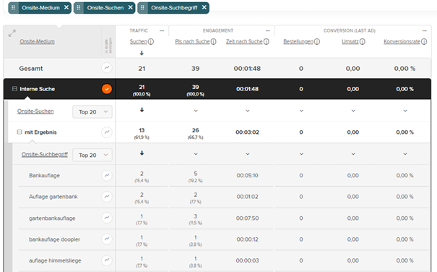This screenshot has width=437, height=272.
Task: Open info icon next to Zeit nach Suche
Action: tap(267, 42)
